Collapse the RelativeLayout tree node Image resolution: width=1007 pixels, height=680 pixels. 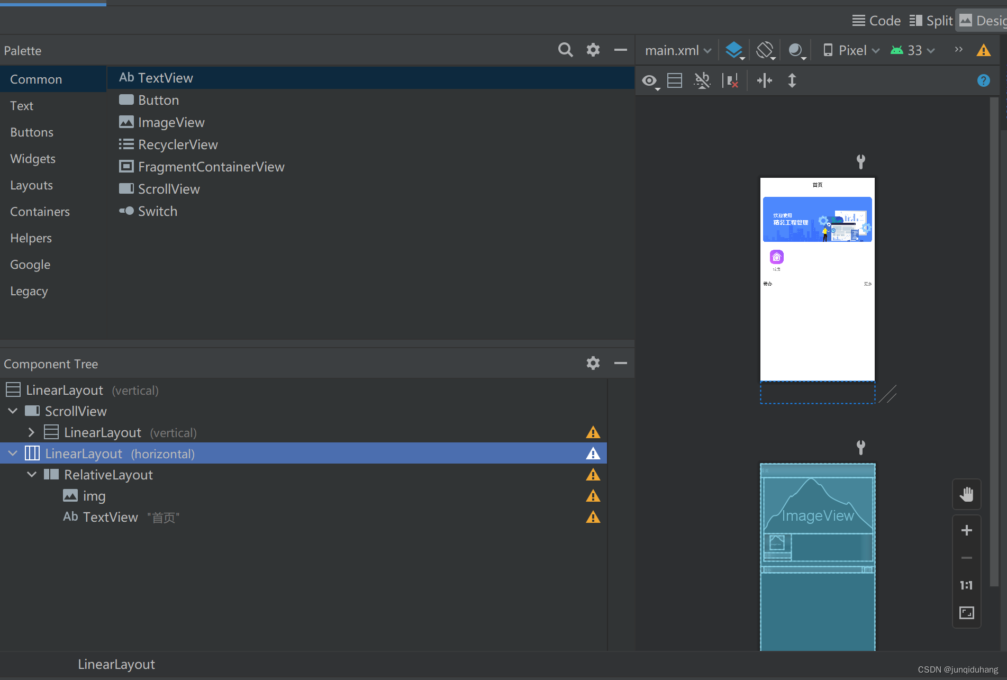(32, 475)
